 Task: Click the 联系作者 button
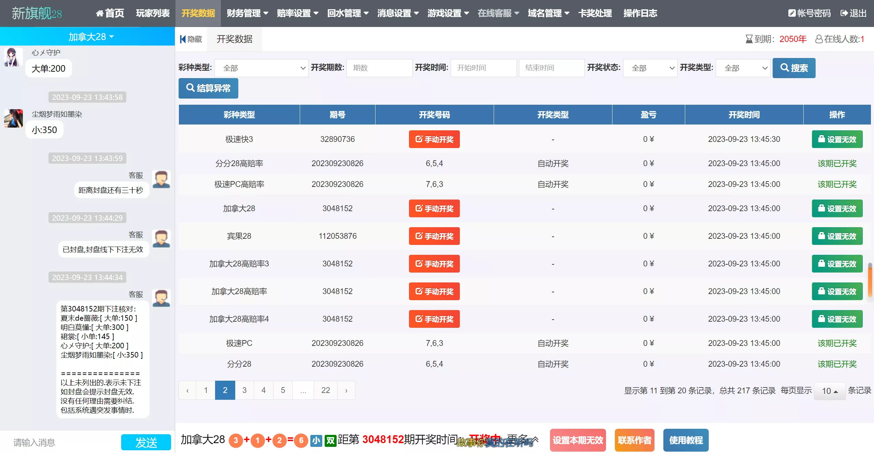click(634, 440)
